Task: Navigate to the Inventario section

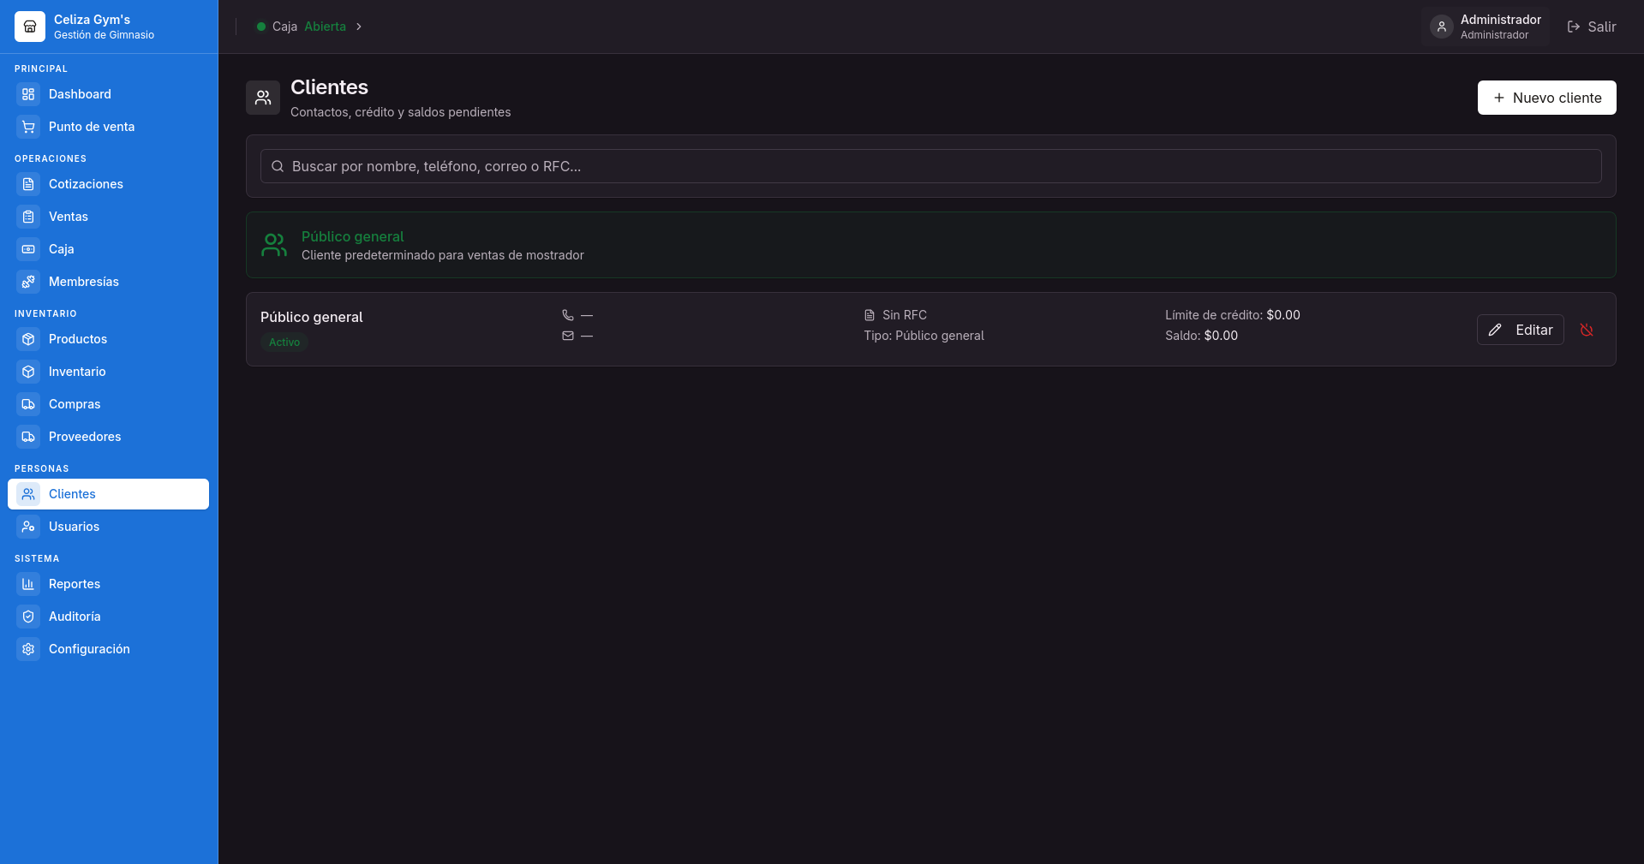Action: point(108,372)
